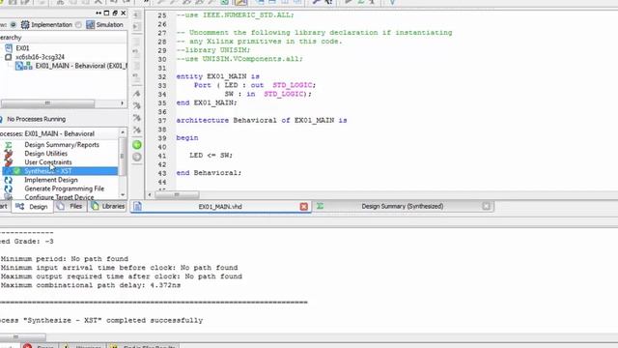The height and width of the screenshot is (348, 618).
Task: Click line number 41 in editor gutter
Action: point(162,156)
